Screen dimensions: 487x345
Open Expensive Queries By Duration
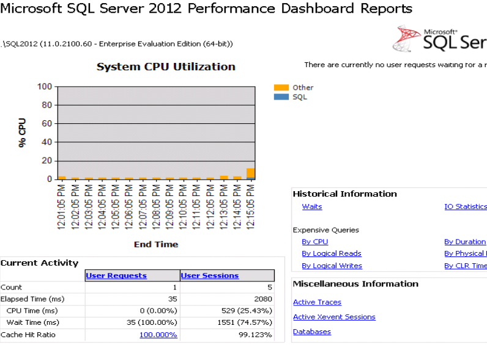(x=465, y=242)
